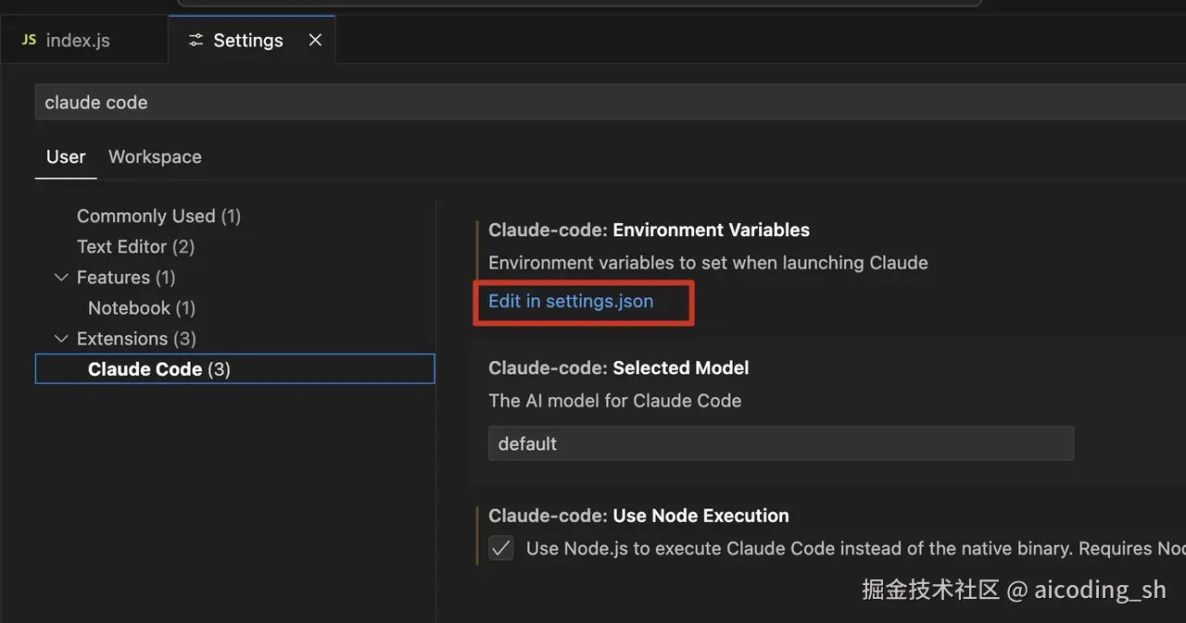Click the JS file icon on index.js tab

[x=29, y=40]
